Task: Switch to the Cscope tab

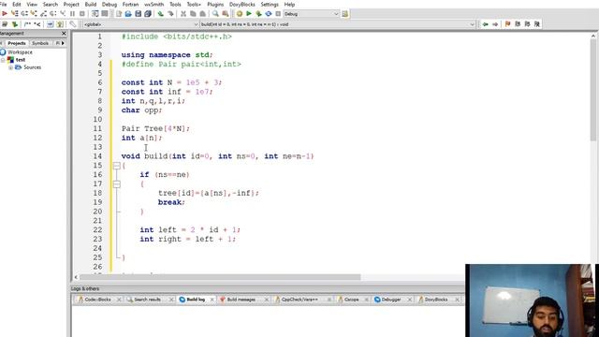Action: click(351, 300)
